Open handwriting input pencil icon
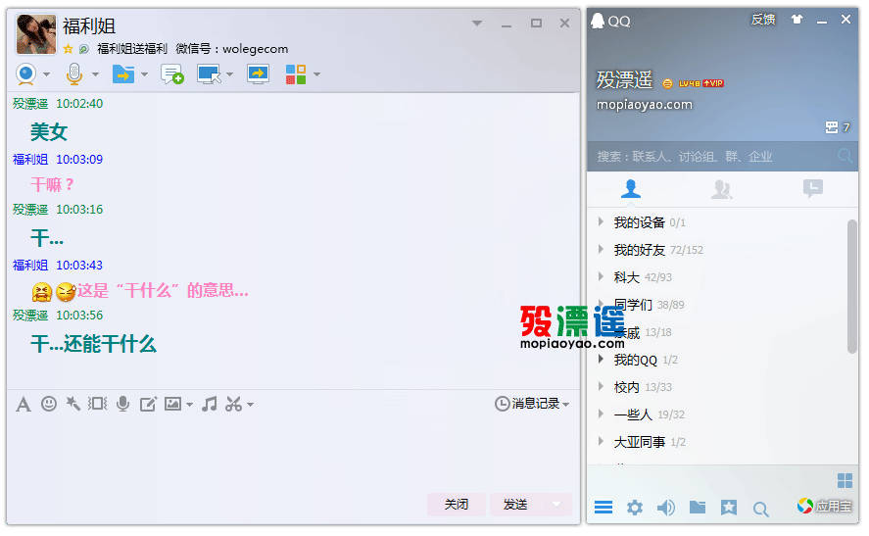The width and height of the screenshot is (869, 536). click(x=148, y=404)
